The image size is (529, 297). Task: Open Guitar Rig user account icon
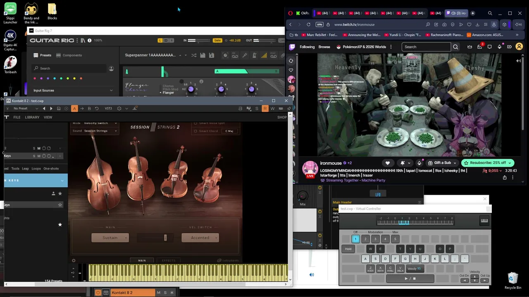pos(111,68)
